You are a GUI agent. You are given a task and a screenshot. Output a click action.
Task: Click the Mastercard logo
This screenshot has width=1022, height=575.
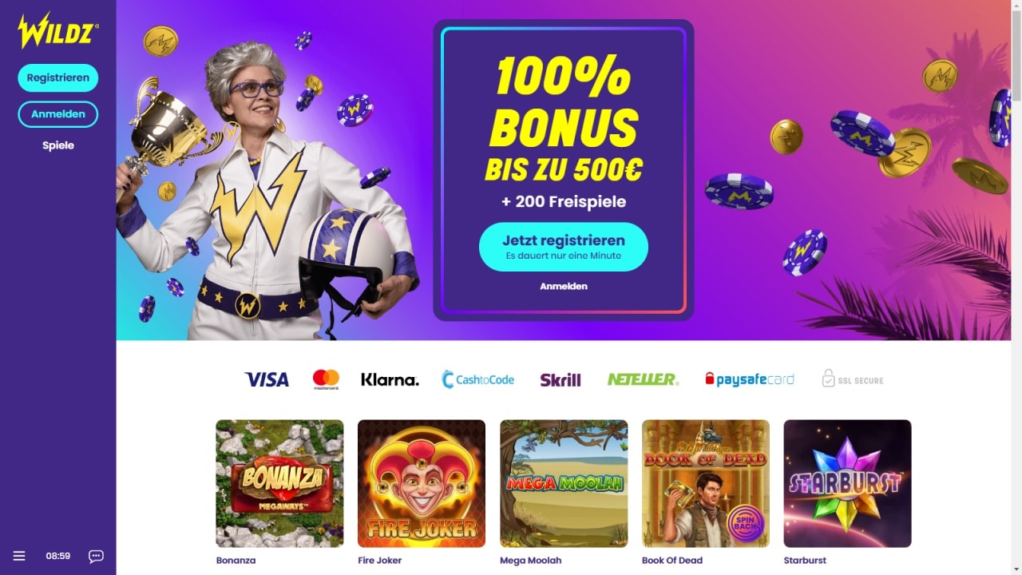pyautogui.click(x=326, y=379)
